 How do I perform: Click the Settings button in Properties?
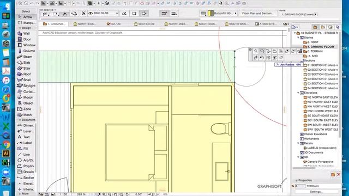point(316,192)
